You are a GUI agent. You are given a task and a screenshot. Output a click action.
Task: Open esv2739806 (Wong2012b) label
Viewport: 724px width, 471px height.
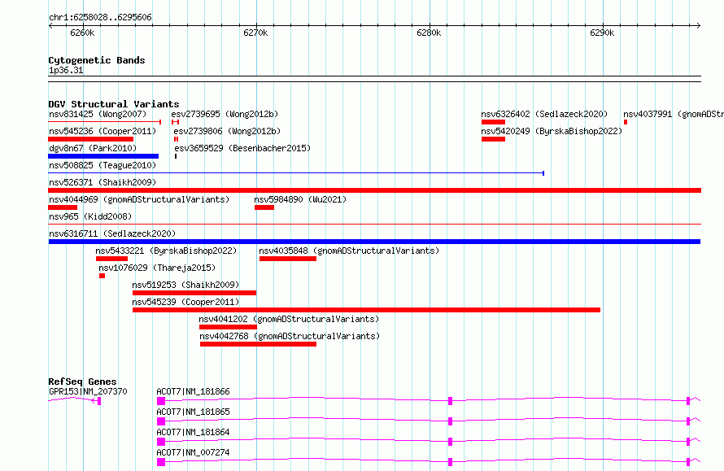point(227,131)
